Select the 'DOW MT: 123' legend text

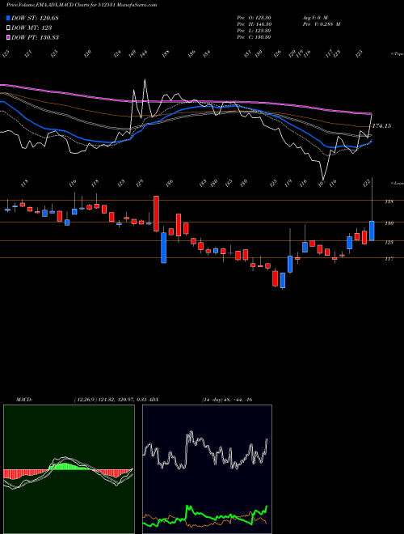point(32,28)
